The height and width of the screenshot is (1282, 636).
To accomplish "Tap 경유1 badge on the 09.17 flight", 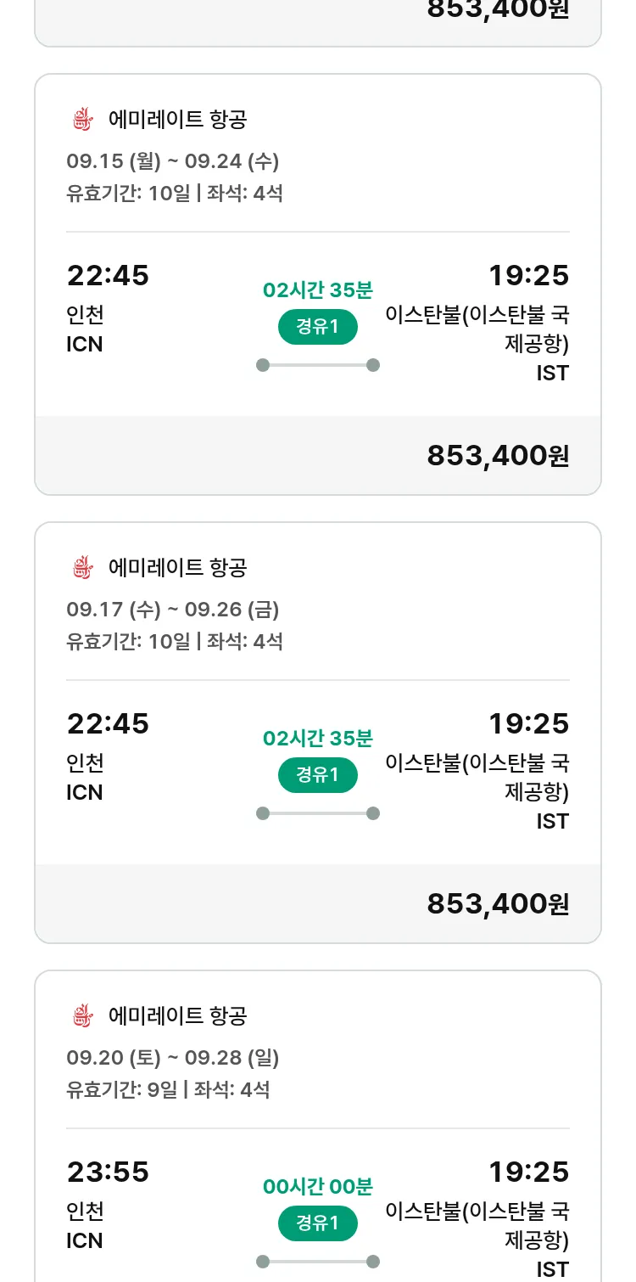I will (318, 775).
